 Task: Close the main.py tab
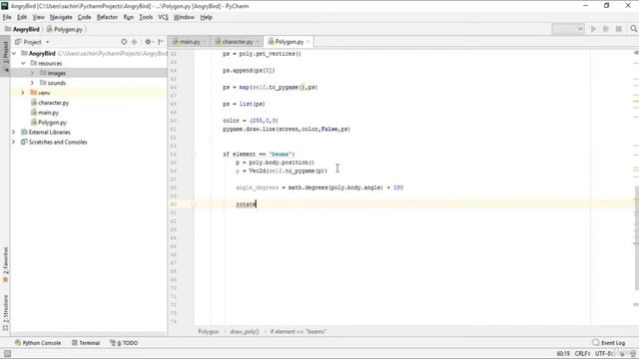[x=205, y=42]
